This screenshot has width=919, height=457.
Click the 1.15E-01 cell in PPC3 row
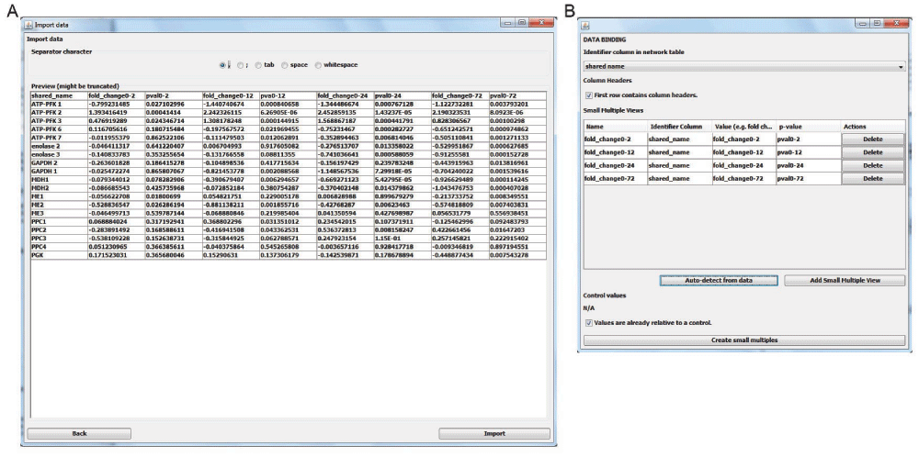point(403,239)
